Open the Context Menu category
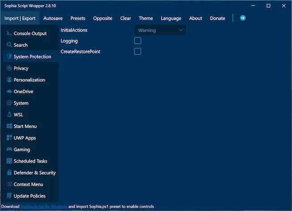292x211 pixels. pyautogui.click(x=31, y=184)
